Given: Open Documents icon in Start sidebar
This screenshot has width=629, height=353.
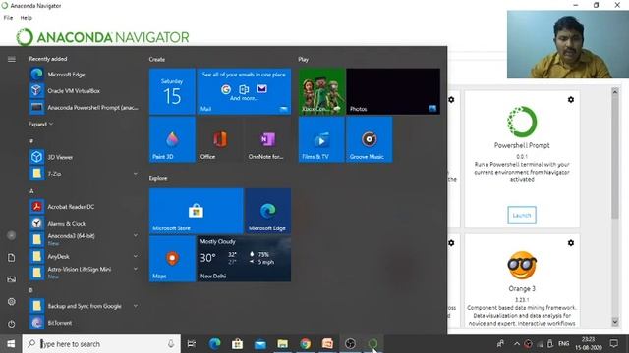Looking at the screenshot, I should [x=11, y=258].
